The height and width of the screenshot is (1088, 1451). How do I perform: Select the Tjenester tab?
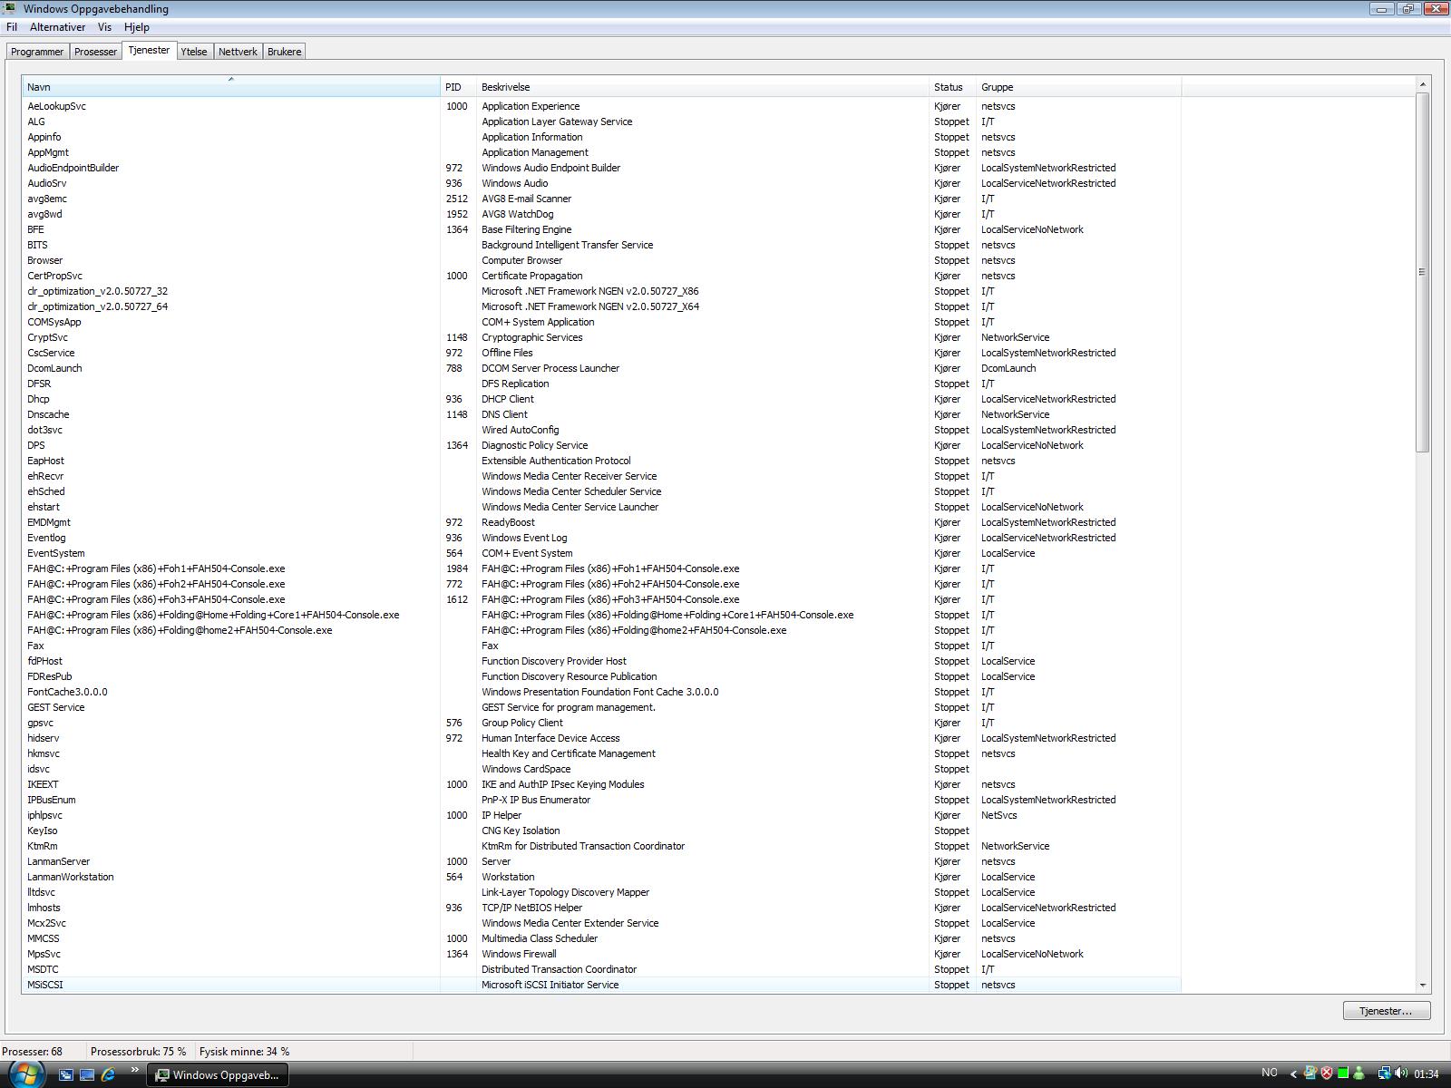click(x=149, y=50)
